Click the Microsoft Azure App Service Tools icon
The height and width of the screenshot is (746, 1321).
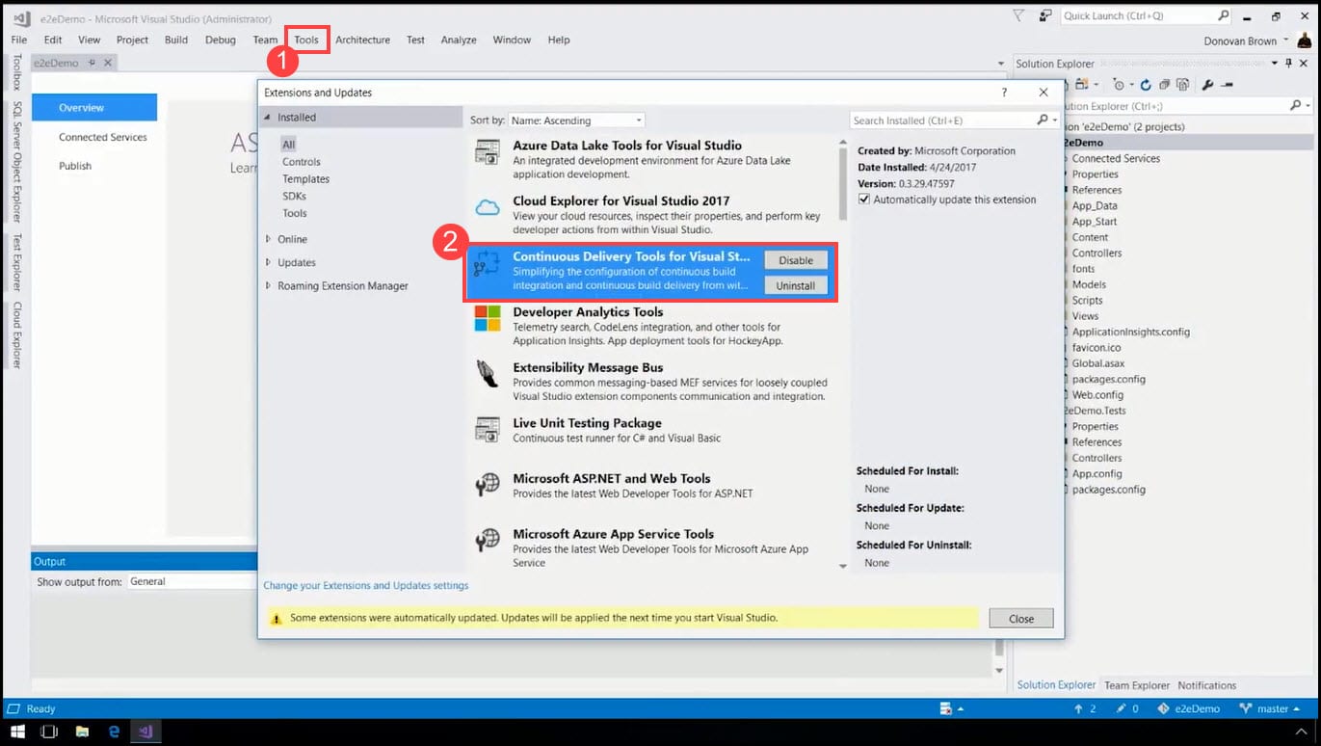point(488,541)
